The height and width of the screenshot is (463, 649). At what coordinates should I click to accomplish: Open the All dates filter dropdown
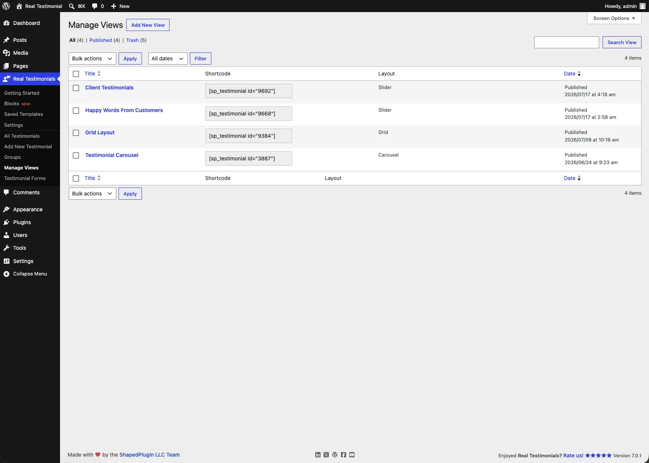coord(168,58)
